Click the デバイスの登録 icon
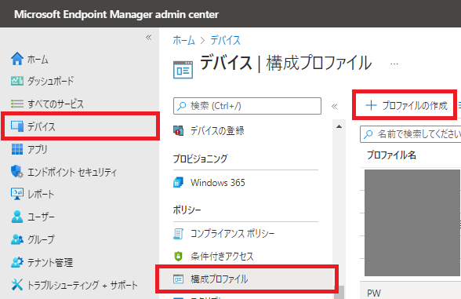Screen dimensions: 461x299 pos(178,130)
